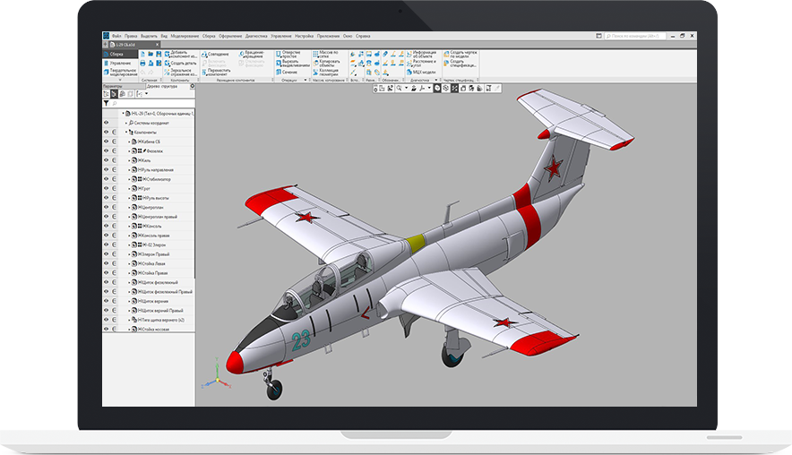
Task: Click Отверстие простое tool
Action: (288, 54)
